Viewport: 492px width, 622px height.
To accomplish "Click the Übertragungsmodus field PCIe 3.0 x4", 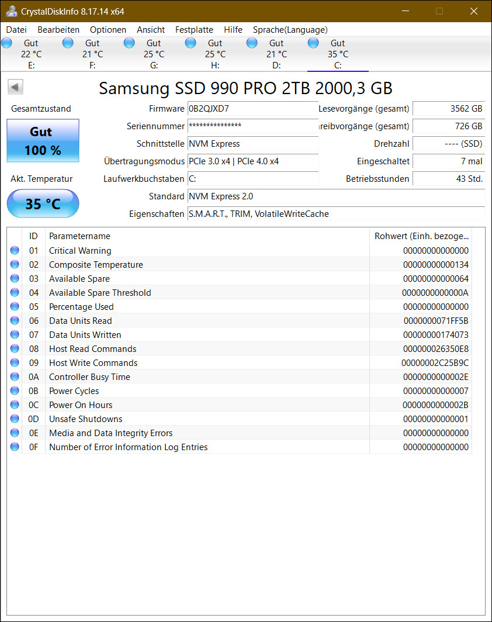I will [253, 161].
